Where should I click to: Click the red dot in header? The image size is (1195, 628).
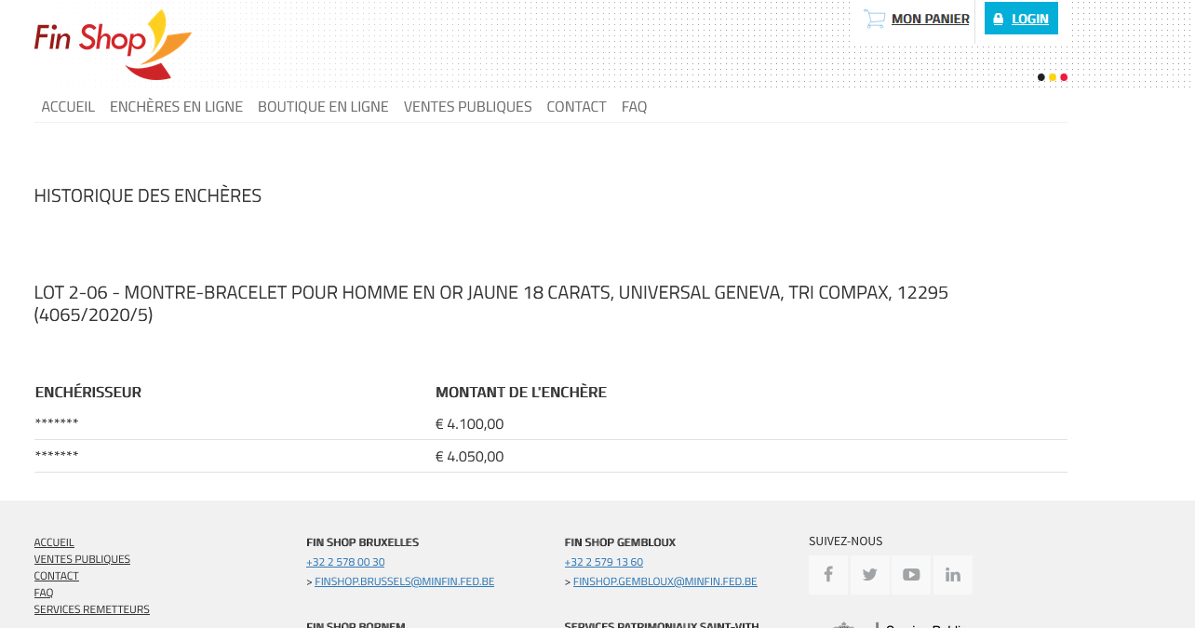[1064, 77]
